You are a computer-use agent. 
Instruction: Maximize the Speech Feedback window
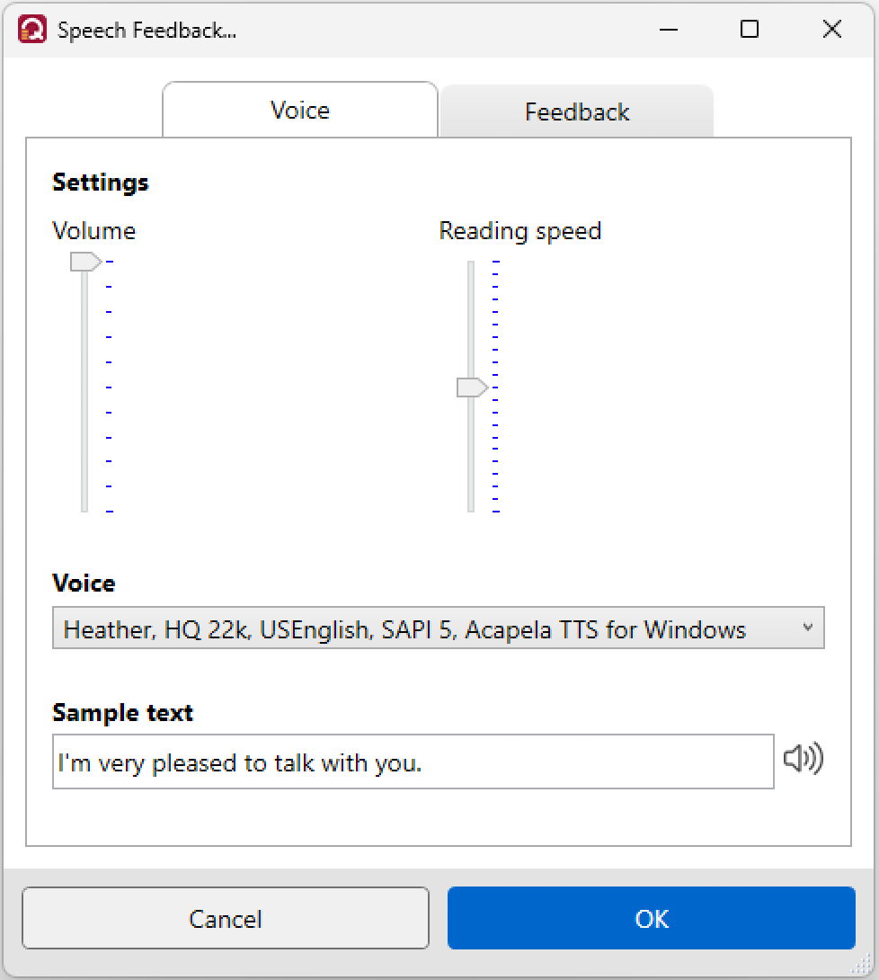click(x=749, y=30)
